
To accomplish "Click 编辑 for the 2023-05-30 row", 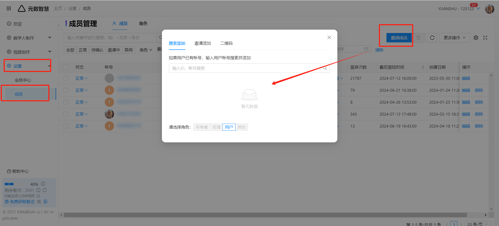I will tap(466, 78).
